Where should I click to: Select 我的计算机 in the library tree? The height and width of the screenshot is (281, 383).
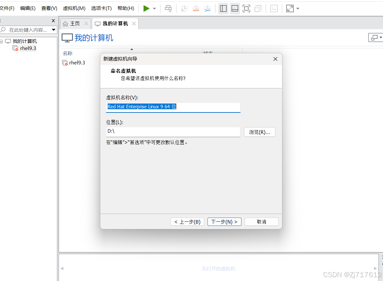pyautogui.click(x=24, y=41)
